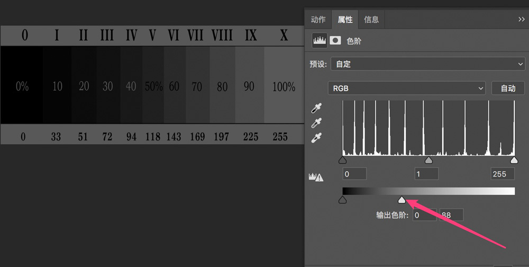Click the input midtone gamma slider
The height and width of the screenshot is (267, 529).
[x=428, y=160]
